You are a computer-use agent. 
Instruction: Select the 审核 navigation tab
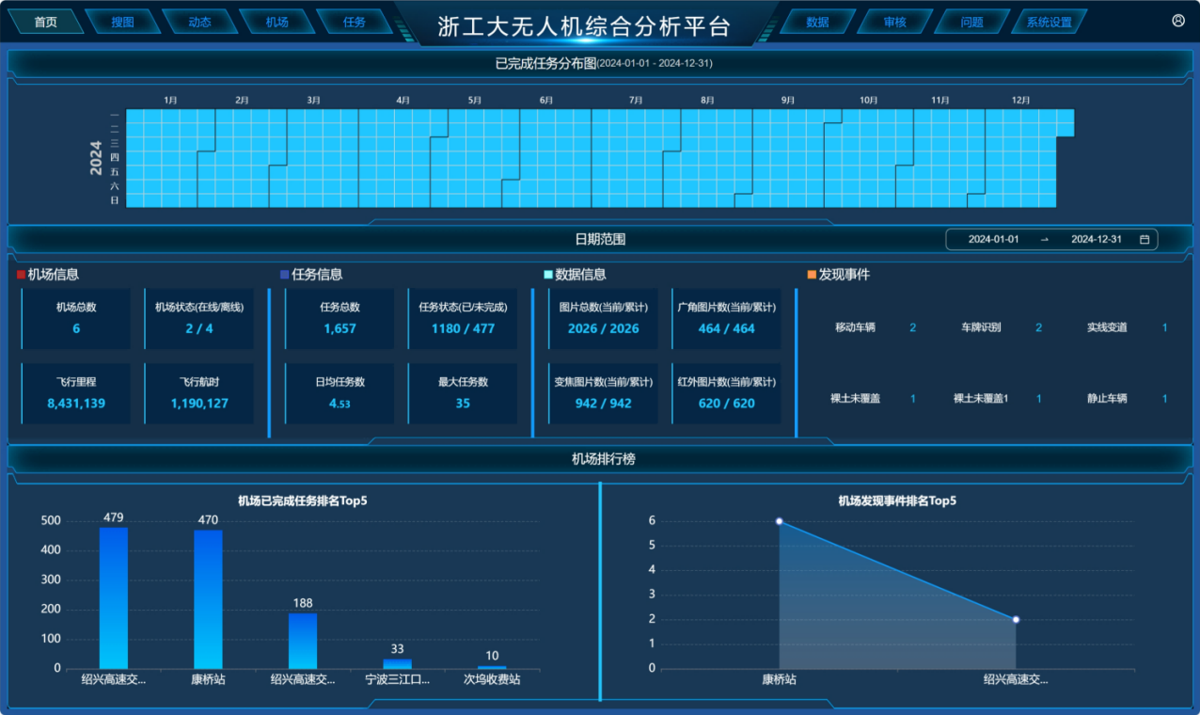click(x=894, y=22)
